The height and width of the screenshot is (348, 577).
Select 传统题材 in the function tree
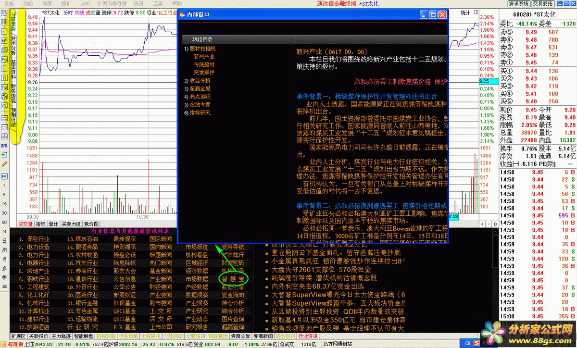204,64
